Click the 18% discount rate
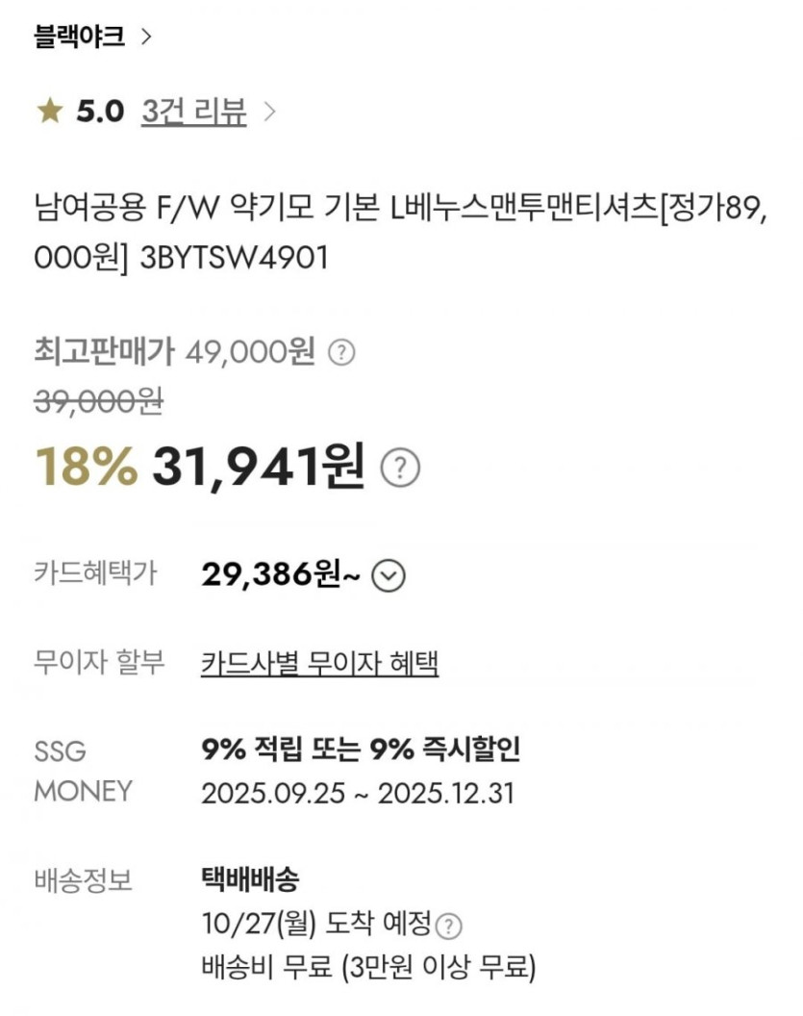Screen dimensions: 803x1016 point(86,469)
